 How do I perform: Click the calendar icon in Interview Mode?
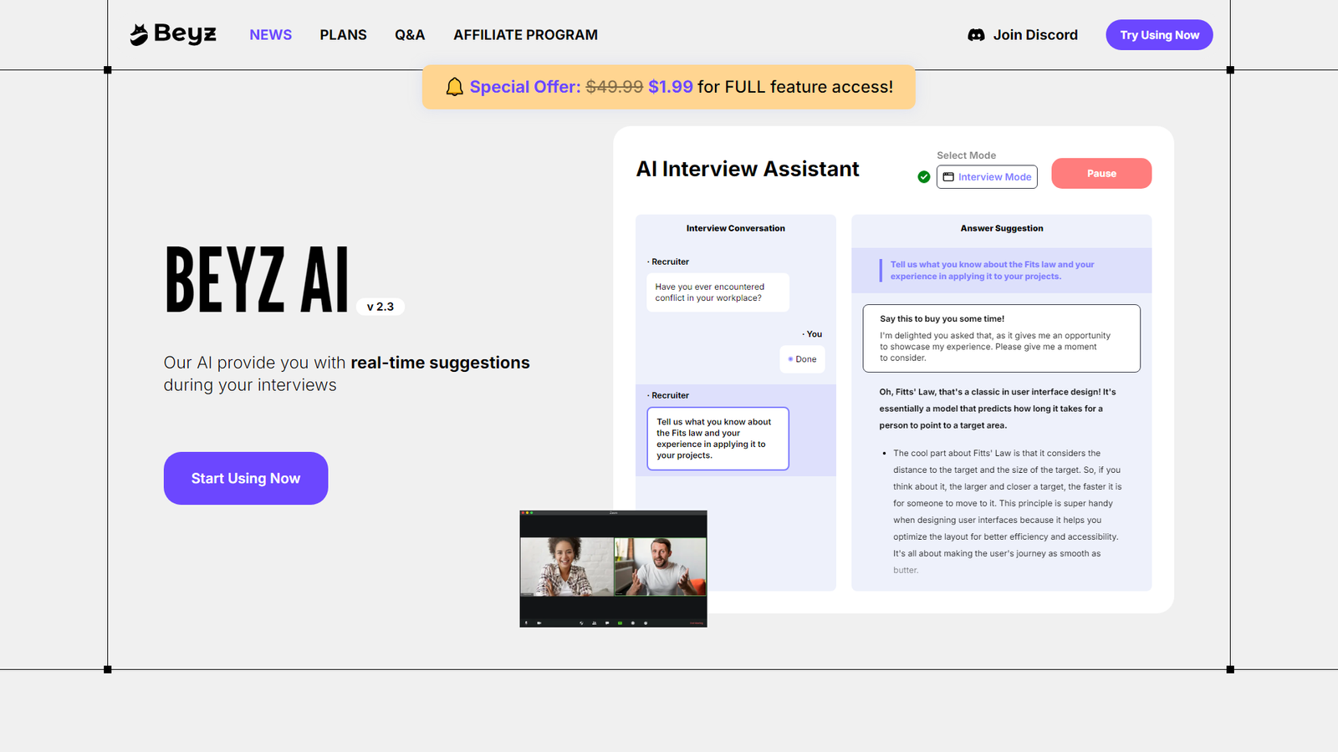(948, 177)
